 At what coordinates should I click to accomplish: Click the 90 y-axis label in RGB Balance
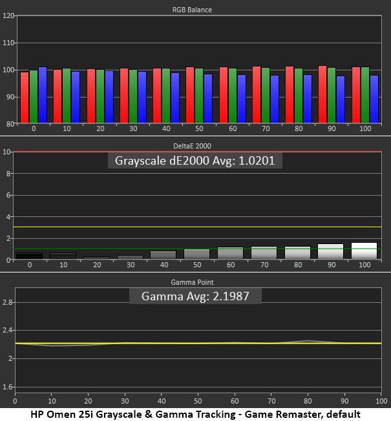(10, 97)
